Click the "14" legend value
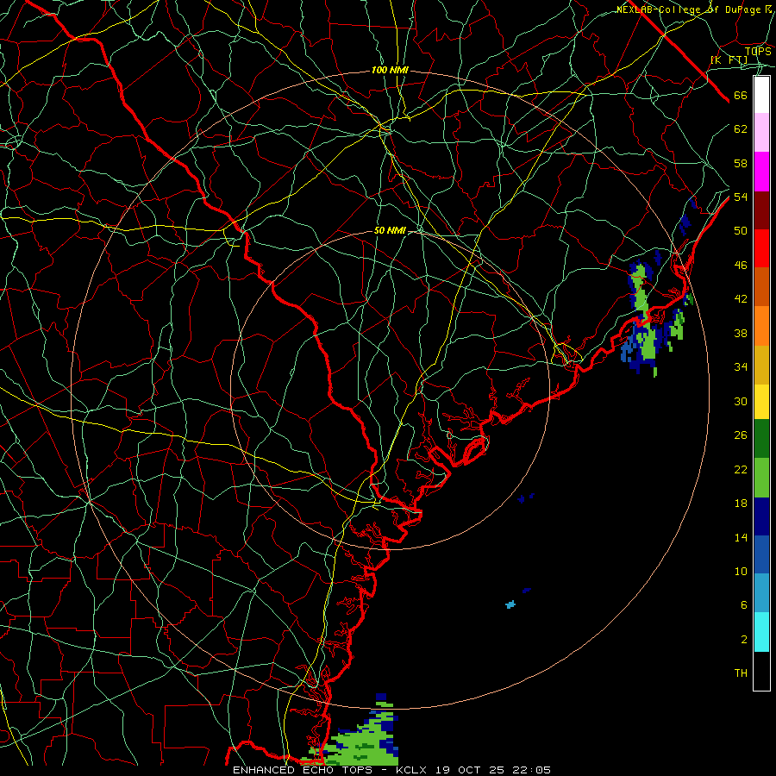 [x=741, y=537]
